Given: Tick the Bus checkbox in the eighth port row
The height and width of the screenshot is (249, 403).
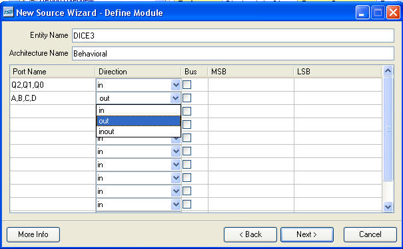Looking at the screenshot, I should (x=187, y=177).
